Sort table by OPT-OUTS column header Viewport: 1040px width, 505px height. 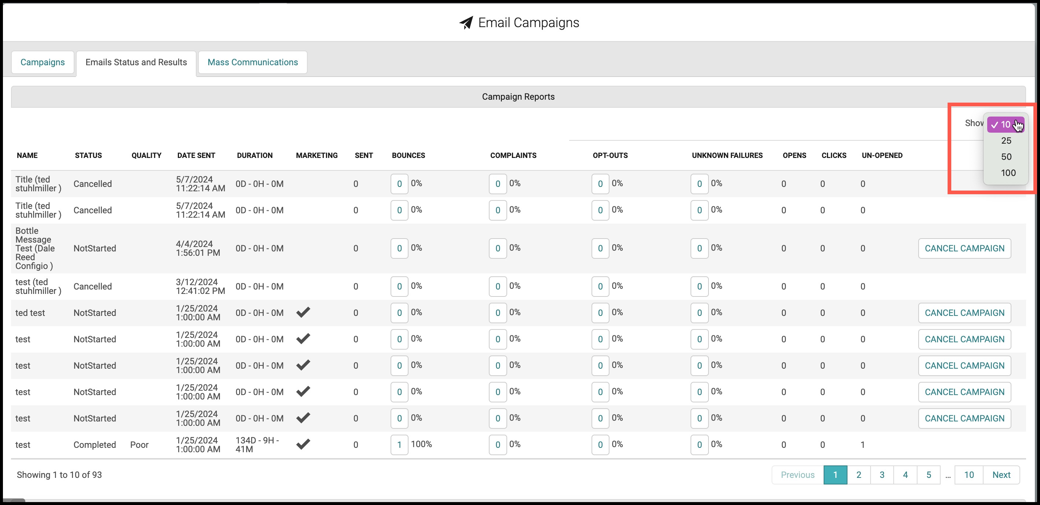point(610,155)
